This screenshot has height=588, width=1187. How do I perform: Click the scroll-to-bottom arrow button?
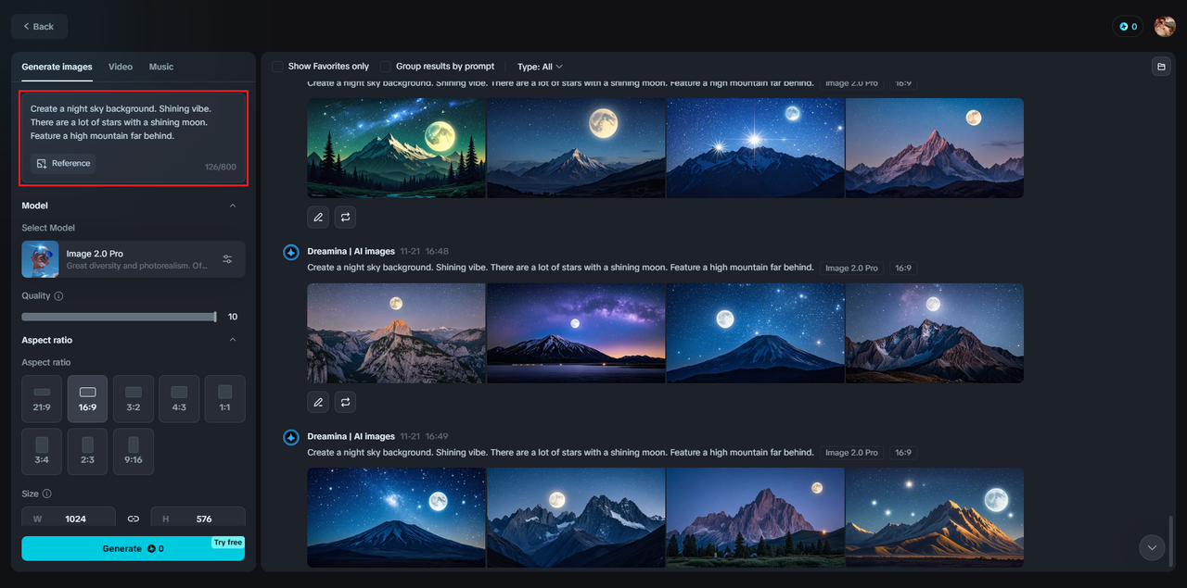[1152, 547]
